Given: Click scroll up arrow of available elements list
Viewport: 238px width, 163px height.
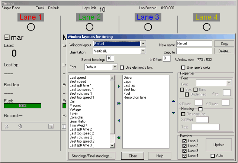Looking at the screenshot, I should pyautogui.click(x=112, y=78).
